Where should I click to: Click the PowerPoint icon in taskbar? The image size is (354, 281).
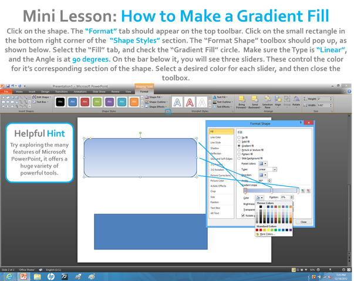[23, 276]
